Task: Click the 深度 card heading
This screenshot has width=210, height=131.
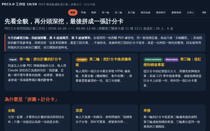Action: point(79,111)
